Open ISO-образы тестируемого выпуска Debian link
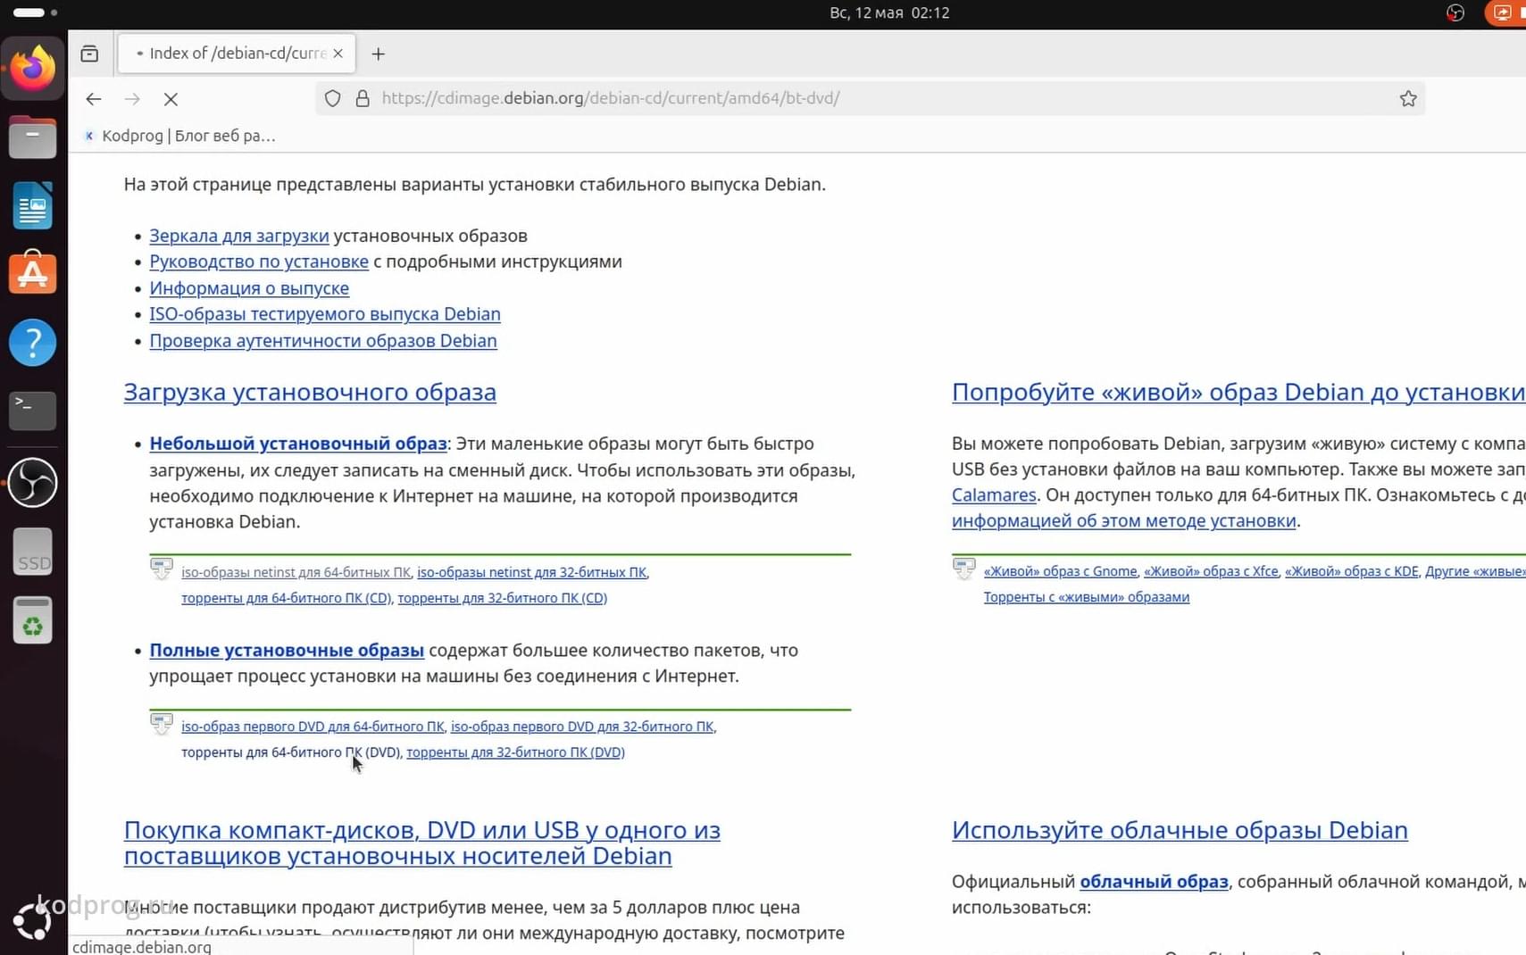The width and height of the screenshot is (1526, 955). point(325,314)
